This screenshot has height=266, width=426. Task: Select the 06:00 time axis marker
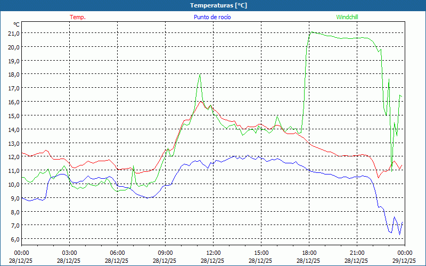(117, 253)
